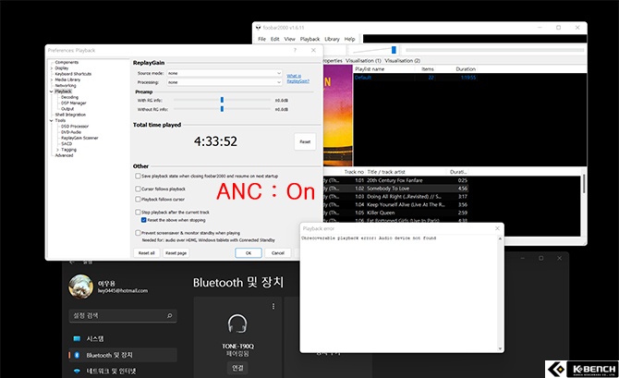The width and height of the screenshot is (619, 378).
Task: Click the Bluetooth icon in Settings sidebar
Action: coord(77,355)
